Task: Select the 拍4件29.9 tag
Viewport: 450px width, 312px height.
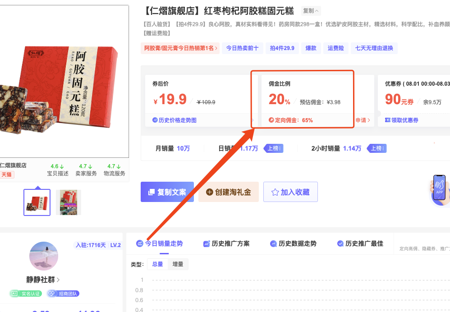Action: coord(282,48)
